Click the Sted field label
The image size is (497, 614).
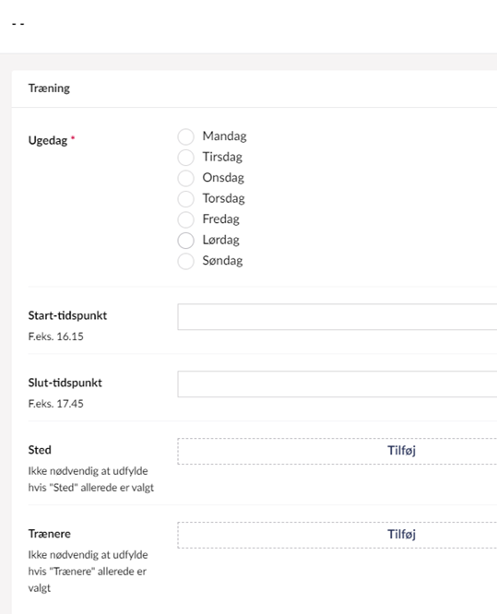pos(40,450)
